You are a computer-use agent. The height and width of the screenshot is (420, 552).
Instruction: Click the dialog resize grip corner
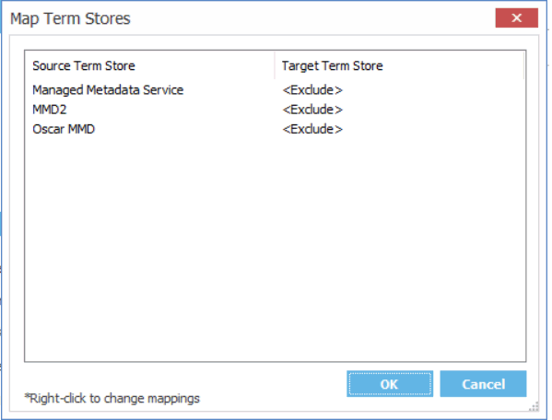pos(534,406)
